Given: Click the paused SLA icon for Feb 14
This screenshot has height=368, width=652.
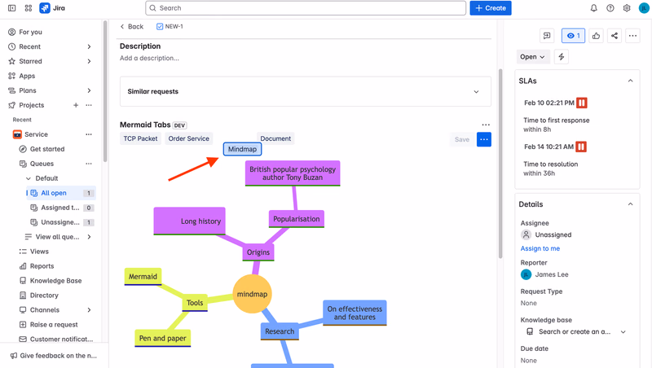Looking at the screenshot, I should coord(581,147).
